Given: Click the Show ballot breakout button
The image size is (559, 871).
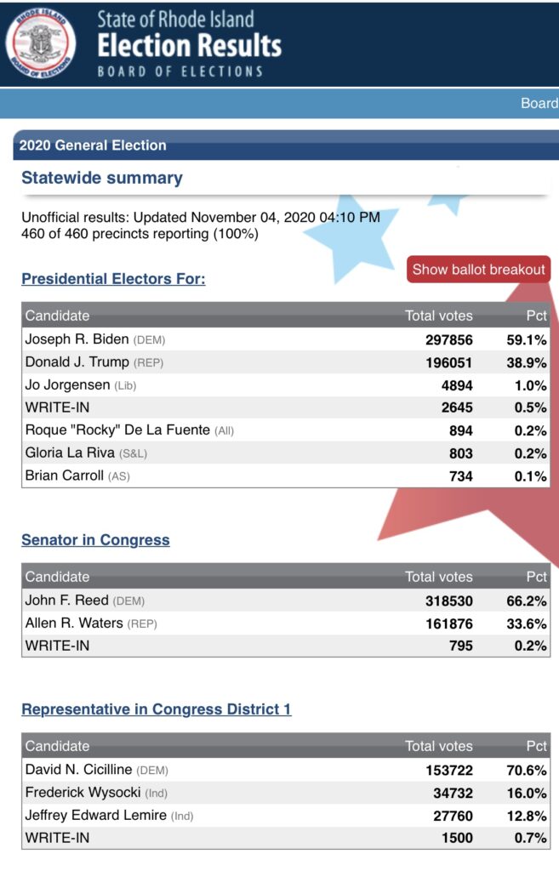Looking at the screenshot, I should (x=478, y=270).
